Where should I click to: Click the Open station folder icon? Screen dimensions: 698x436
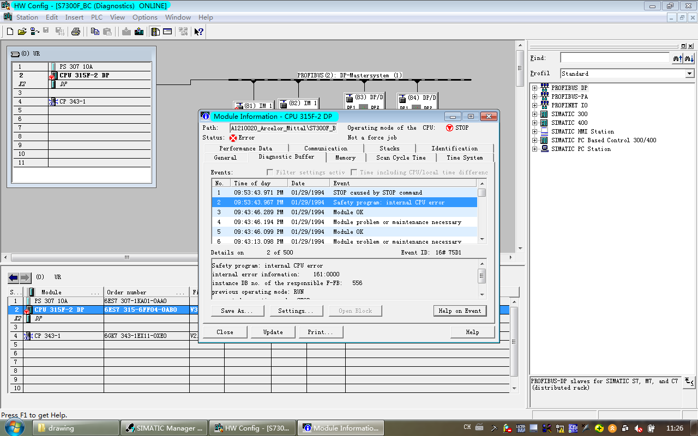[22, 32]
